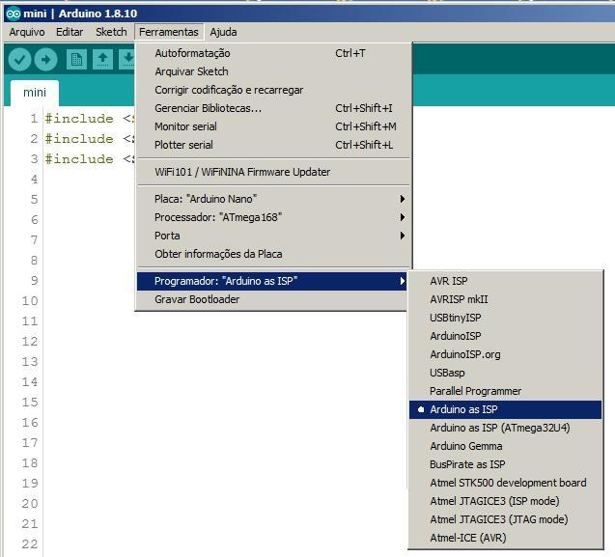Click the Save sketch down-arrow icon
Viewport: 615px width, 557px height.
click(x=128, y=60)
